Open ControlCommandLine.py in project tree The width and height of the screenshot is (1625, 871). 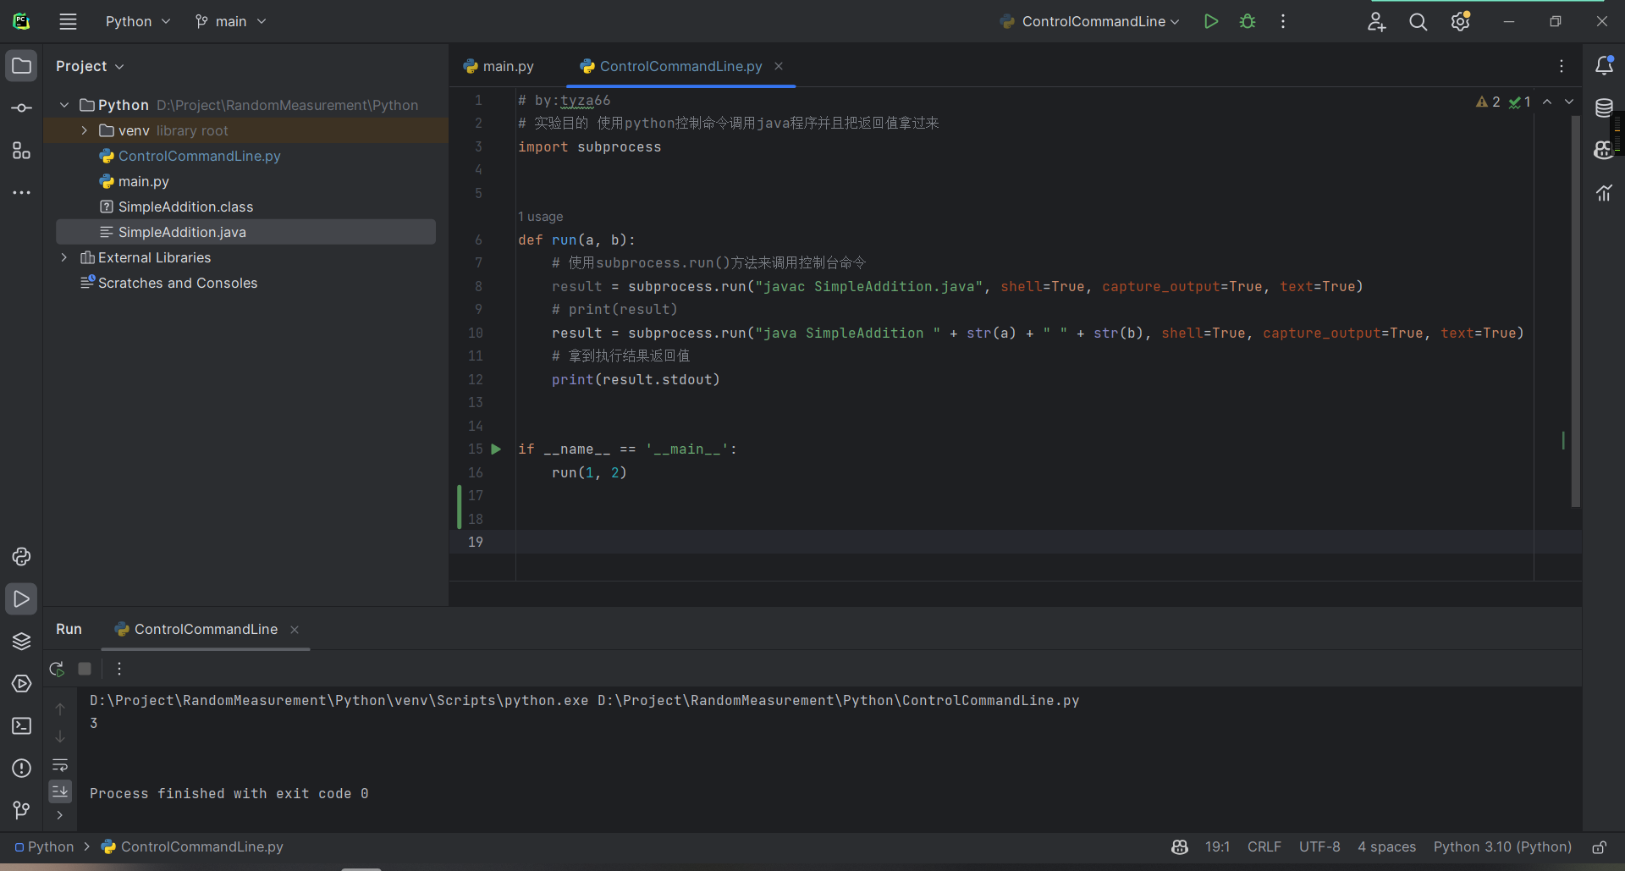[199, 156]
